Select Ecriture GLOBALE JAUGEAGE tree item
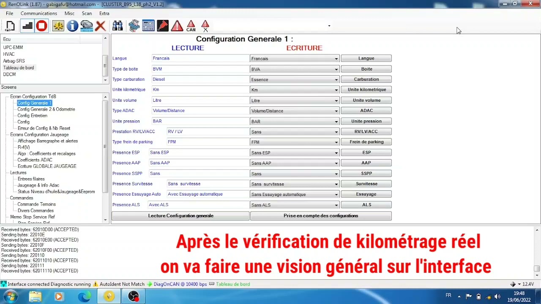This screenshot has width=541, height=304. 47,166
